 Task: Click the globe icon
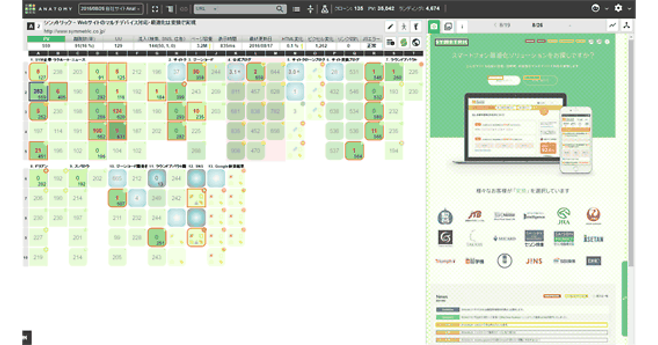tap(416, 42)
